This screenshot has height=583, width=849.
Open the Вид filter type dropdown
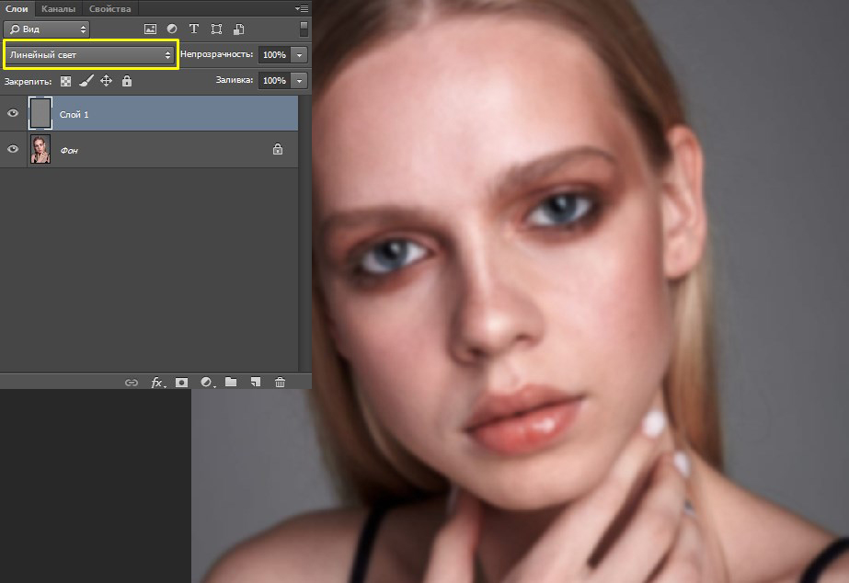tap(47, 29)
